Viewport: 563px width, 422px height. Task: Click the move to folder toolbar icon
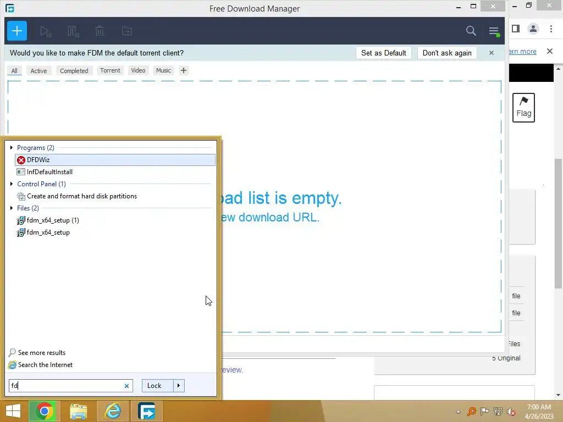pyautogui.click(x=127, y=31)
